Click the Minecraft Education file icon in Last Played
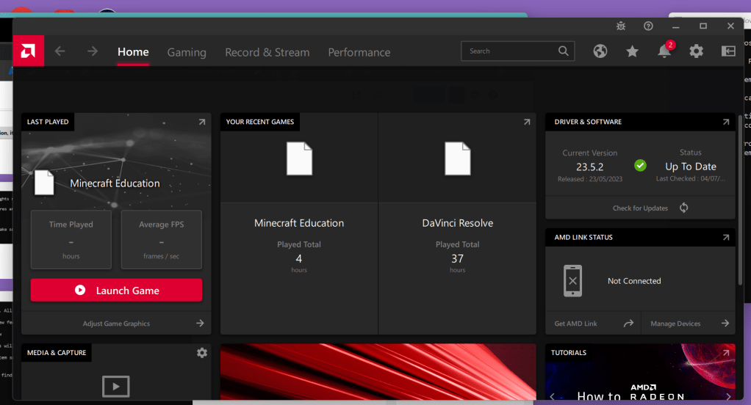This screenshot has height=405, width=751. [44, 183]
